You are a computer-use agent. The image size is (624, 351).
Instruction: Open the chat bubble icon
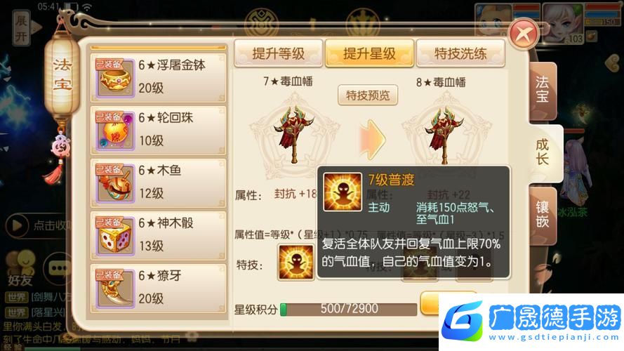pyautogui.click(x=58, y=269)
